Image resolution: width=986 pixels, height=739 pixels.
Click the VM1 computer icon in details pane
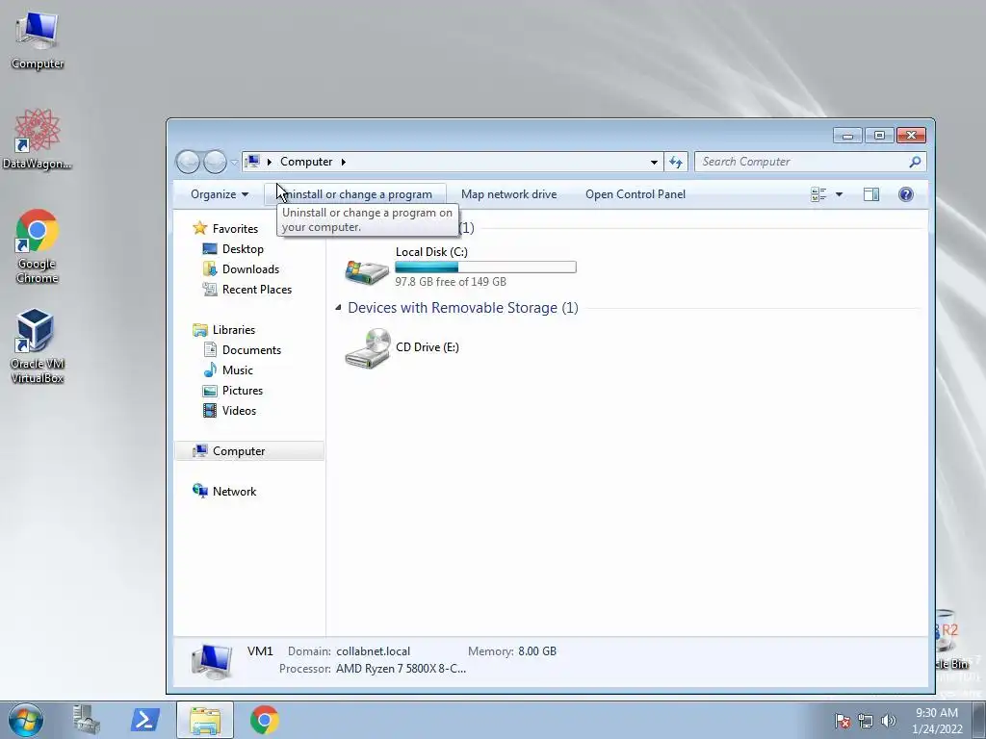coord(212,661)
